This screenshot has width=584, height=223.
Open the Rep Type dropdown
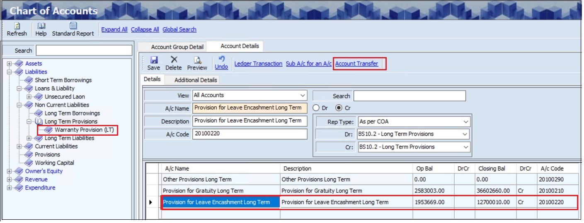coord(466,122)
